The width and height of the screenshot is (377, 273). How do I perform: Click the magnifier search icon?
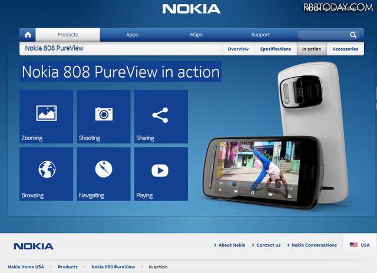click(353, 35)
